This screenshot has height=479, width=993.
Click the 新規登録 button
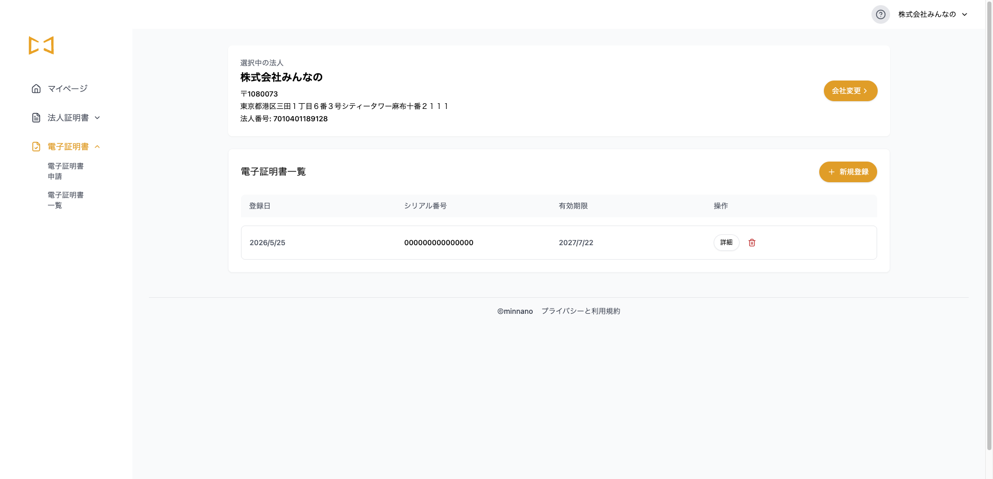coord(848,172)
